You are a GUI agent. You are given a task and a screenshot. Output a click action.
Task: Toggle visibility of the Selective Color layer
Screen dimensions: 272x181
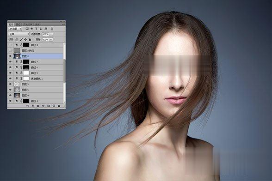click(10, 78)
